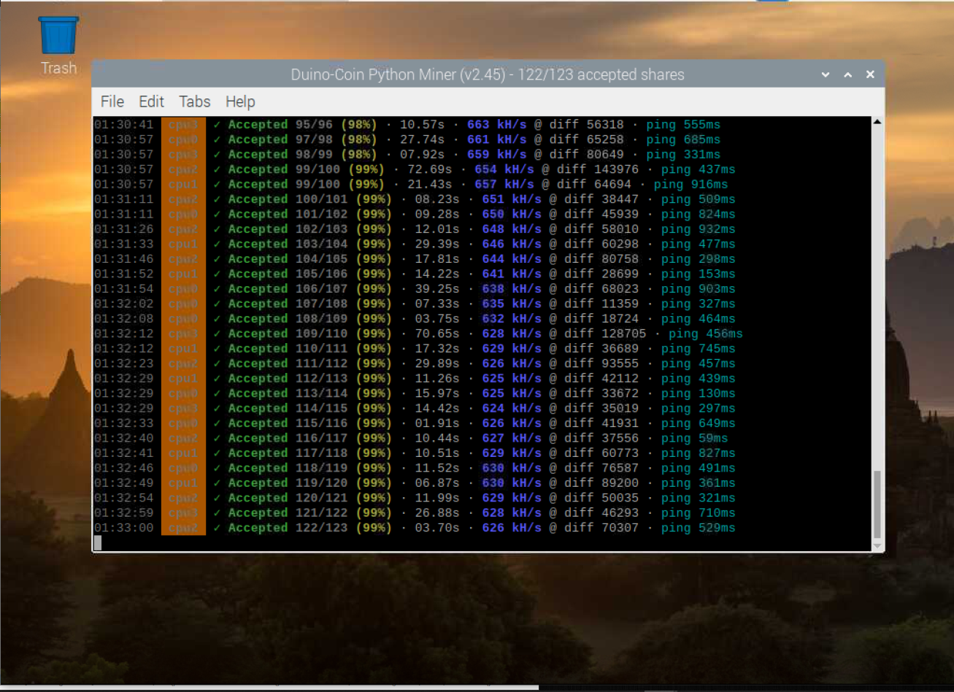Click the 'Accepted 105/106' text

(x=288, y=274)
